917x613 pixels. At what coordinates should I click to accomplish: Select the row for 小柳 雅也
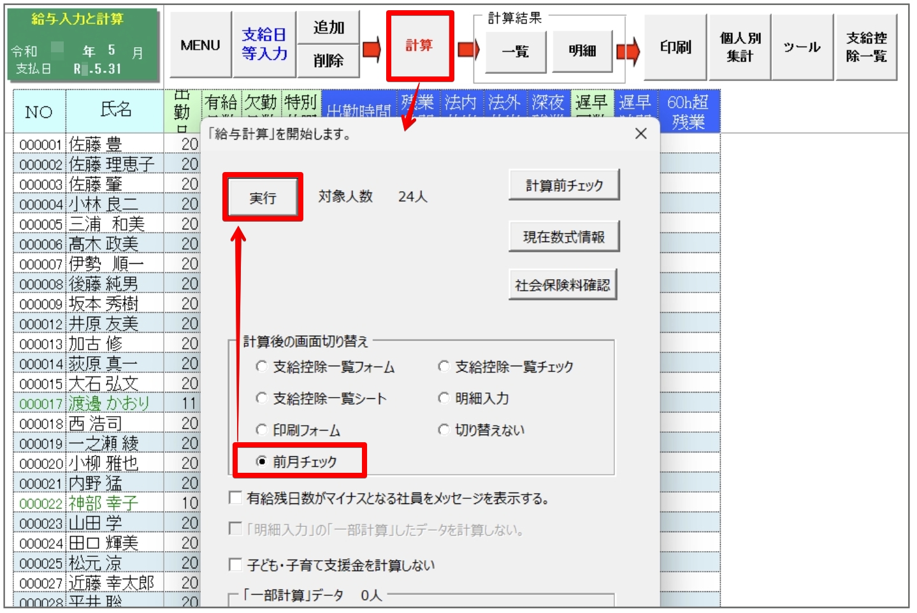[106, 463]
